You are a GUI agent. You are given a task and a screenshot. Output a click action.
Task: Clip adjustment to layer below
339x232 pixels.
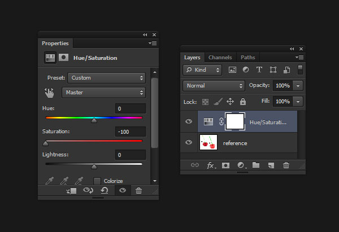point(71,191)
